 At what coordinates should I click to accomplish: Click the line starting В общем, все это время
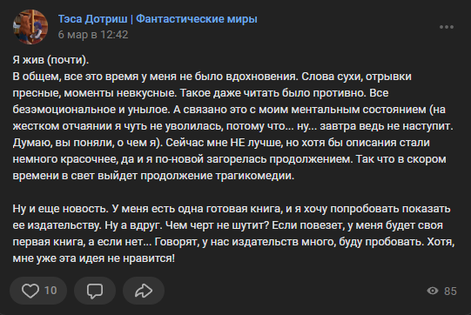pos(212,77)
